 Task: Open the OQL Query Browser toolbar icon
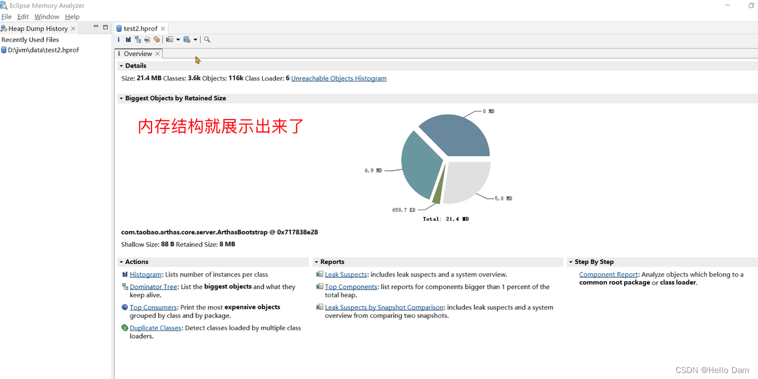(147, 40)
